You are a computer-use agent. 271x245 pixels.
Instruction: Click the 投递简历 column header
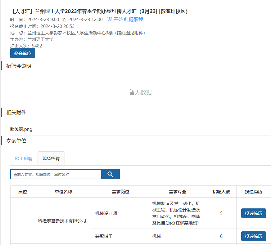click(254, 192)
